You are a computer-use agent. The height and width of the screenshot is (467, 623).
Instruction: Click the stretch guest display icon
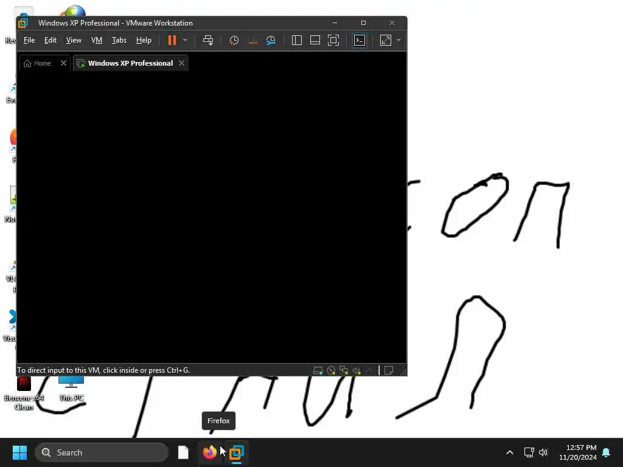point(385,40)
